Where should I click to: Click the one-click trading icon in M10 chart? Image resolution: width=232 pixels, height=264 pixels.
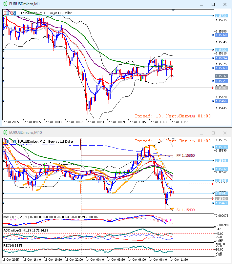[x=13, y=141]
